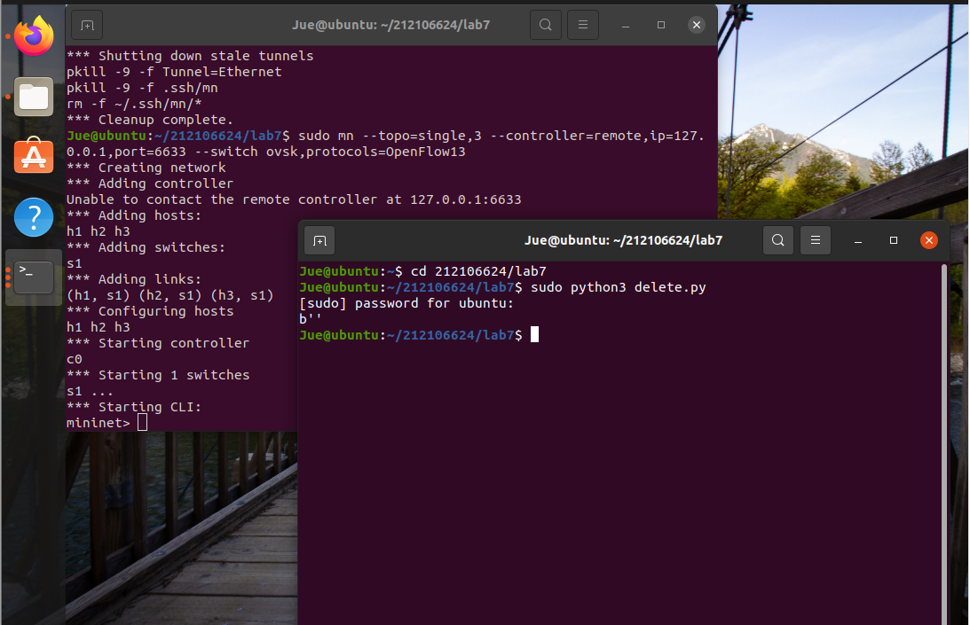970x625 pixels.
Task: Open a new tab in the back terminal
Action: click(x=87, y=26)
